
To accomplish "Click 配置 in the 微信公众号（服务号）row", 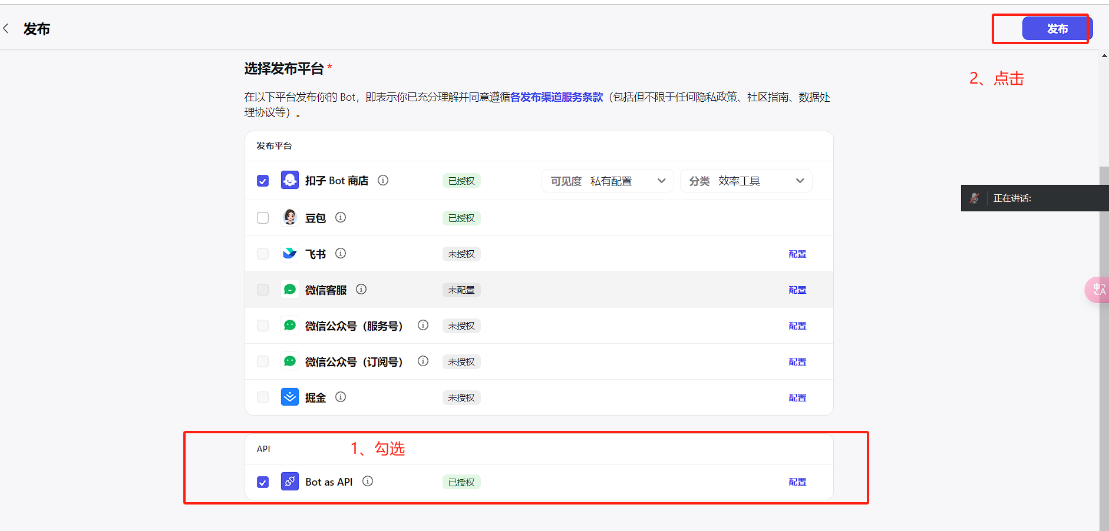I will coord(797,326).
